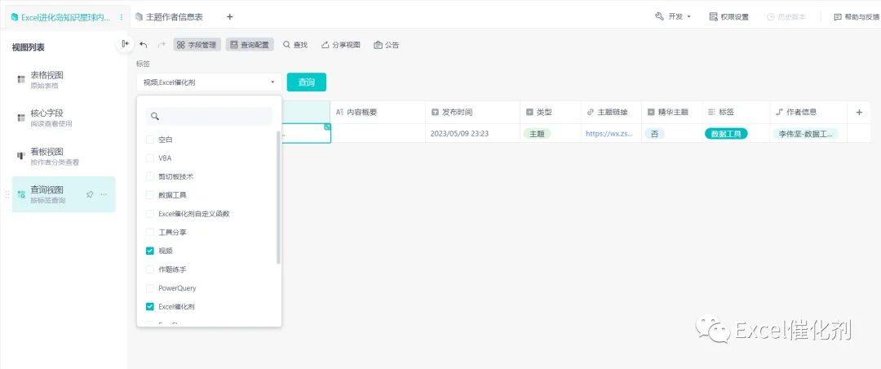Check the VBA tag option

coord(150,158)
